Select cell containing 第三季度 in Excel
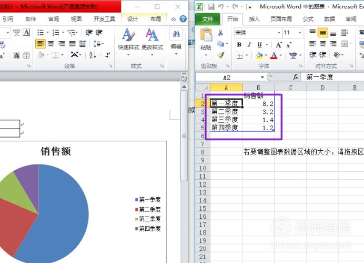The image size is (364, 263). [226, 120]
